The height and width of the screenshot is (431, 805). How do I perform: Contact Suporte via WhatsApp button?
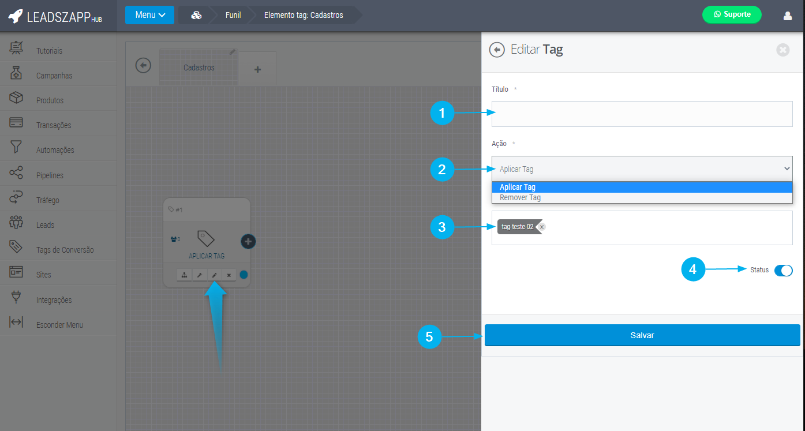731,14
